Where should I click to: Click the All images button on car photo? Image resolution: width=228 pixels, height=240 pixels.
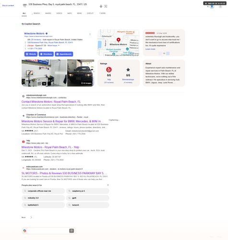tap(86, 83)
